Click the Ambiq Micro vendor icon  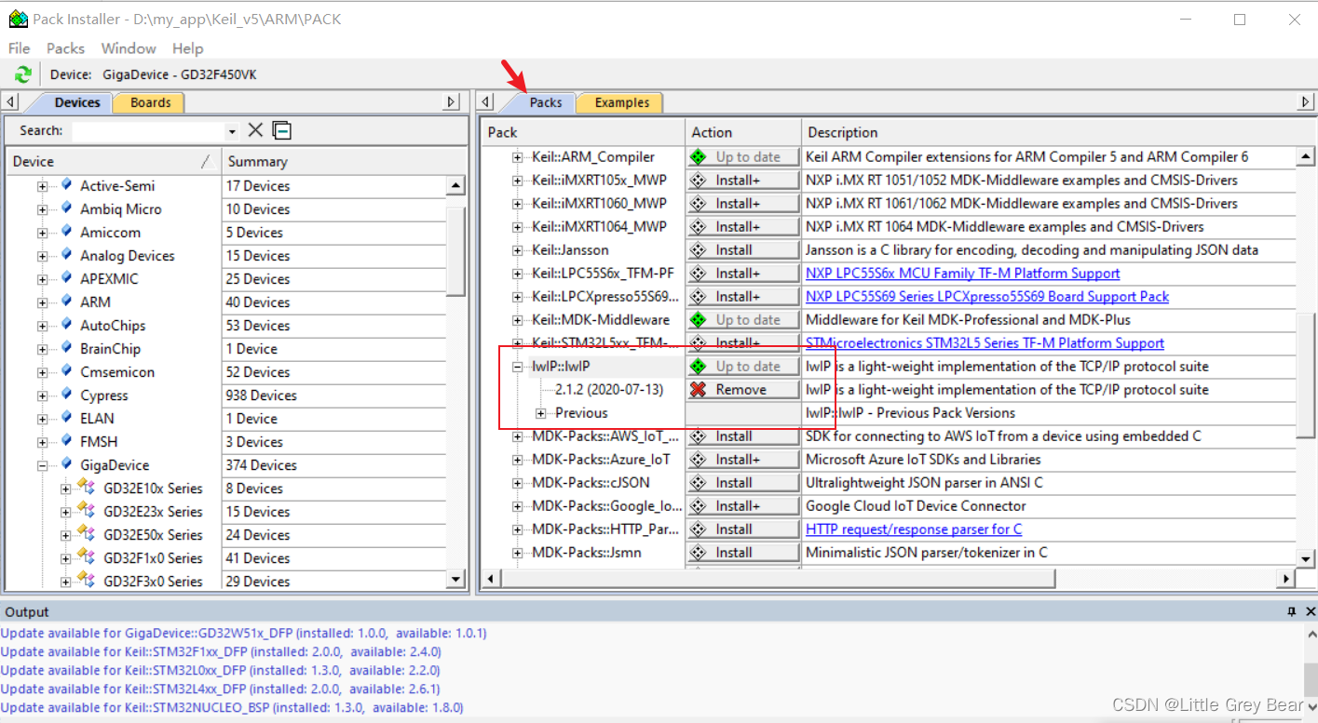(66, 208)
